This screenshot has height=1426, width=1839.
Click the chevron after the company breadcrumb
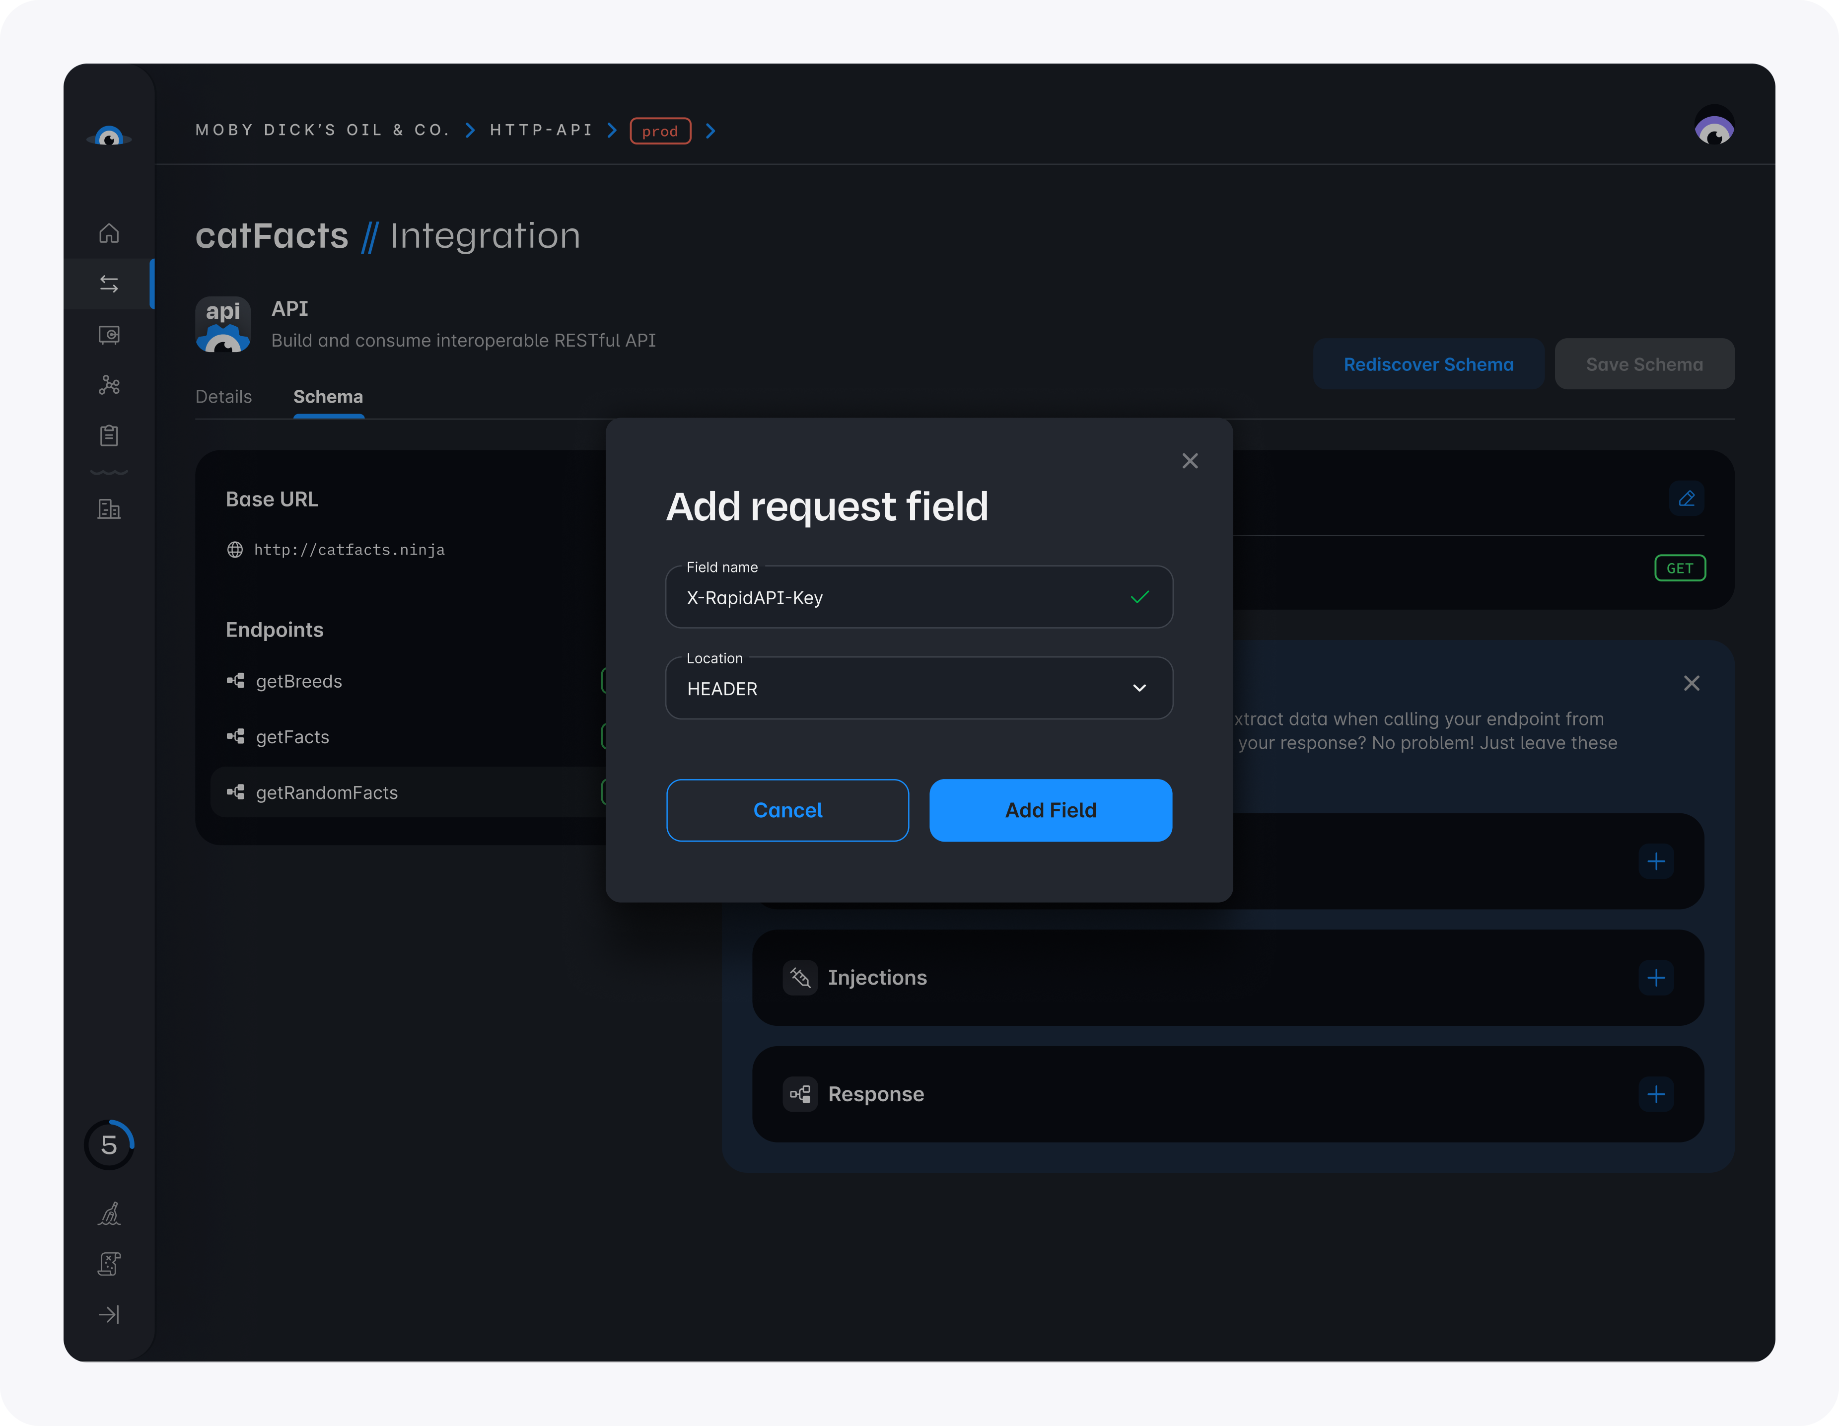pyautogui.click(x=470, y=131)
